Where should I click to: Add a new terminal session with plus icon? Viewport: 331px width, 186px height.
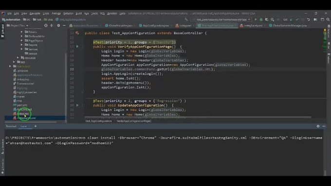click(x=36, y=126)
